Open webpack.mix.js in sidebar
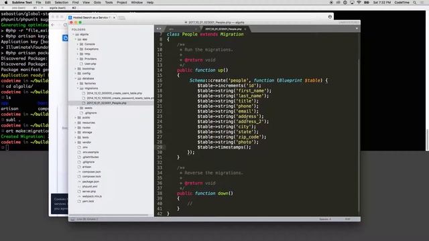This screenshot has height=241, width=429. pyautogui.click(x=92, y=196)
